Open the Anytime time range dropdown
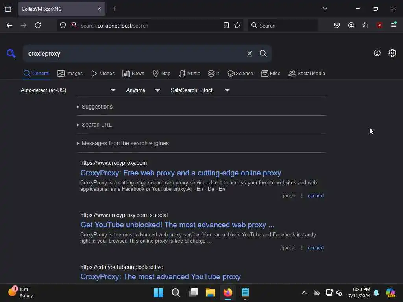 pyautogui.click(x=143, y=90)
